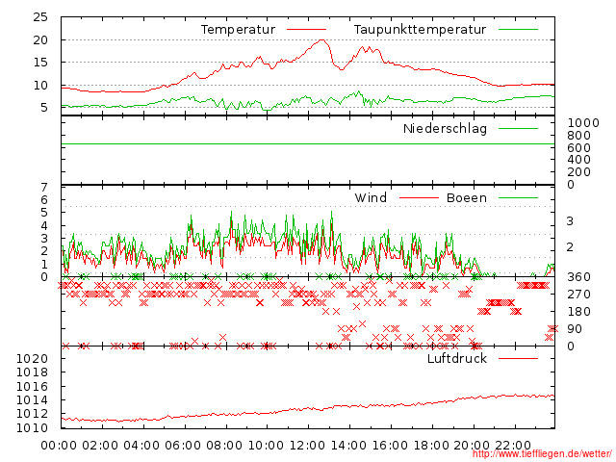Click the 6 wind speed axis value
The height and width of the screenshot is (462, 616).
click(x=44, y=200)
